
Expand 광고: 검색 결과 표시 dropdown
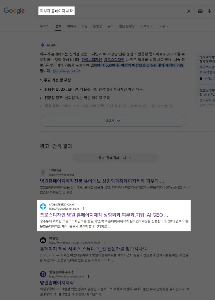[x=115, y=158]
